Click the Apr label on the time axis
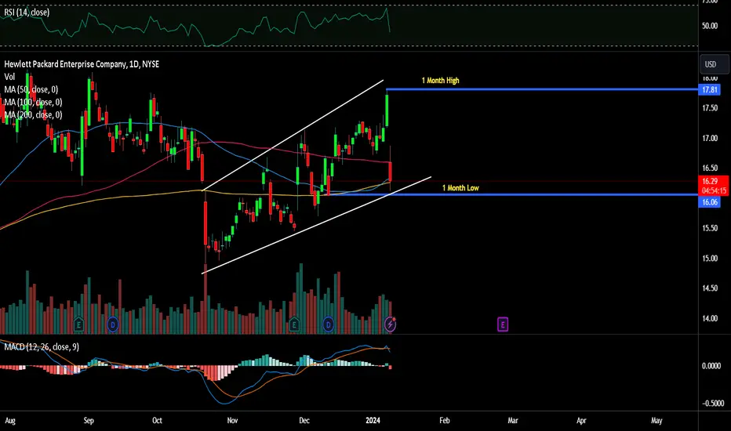Screen dimensions: 731x431 click(581, 421)
